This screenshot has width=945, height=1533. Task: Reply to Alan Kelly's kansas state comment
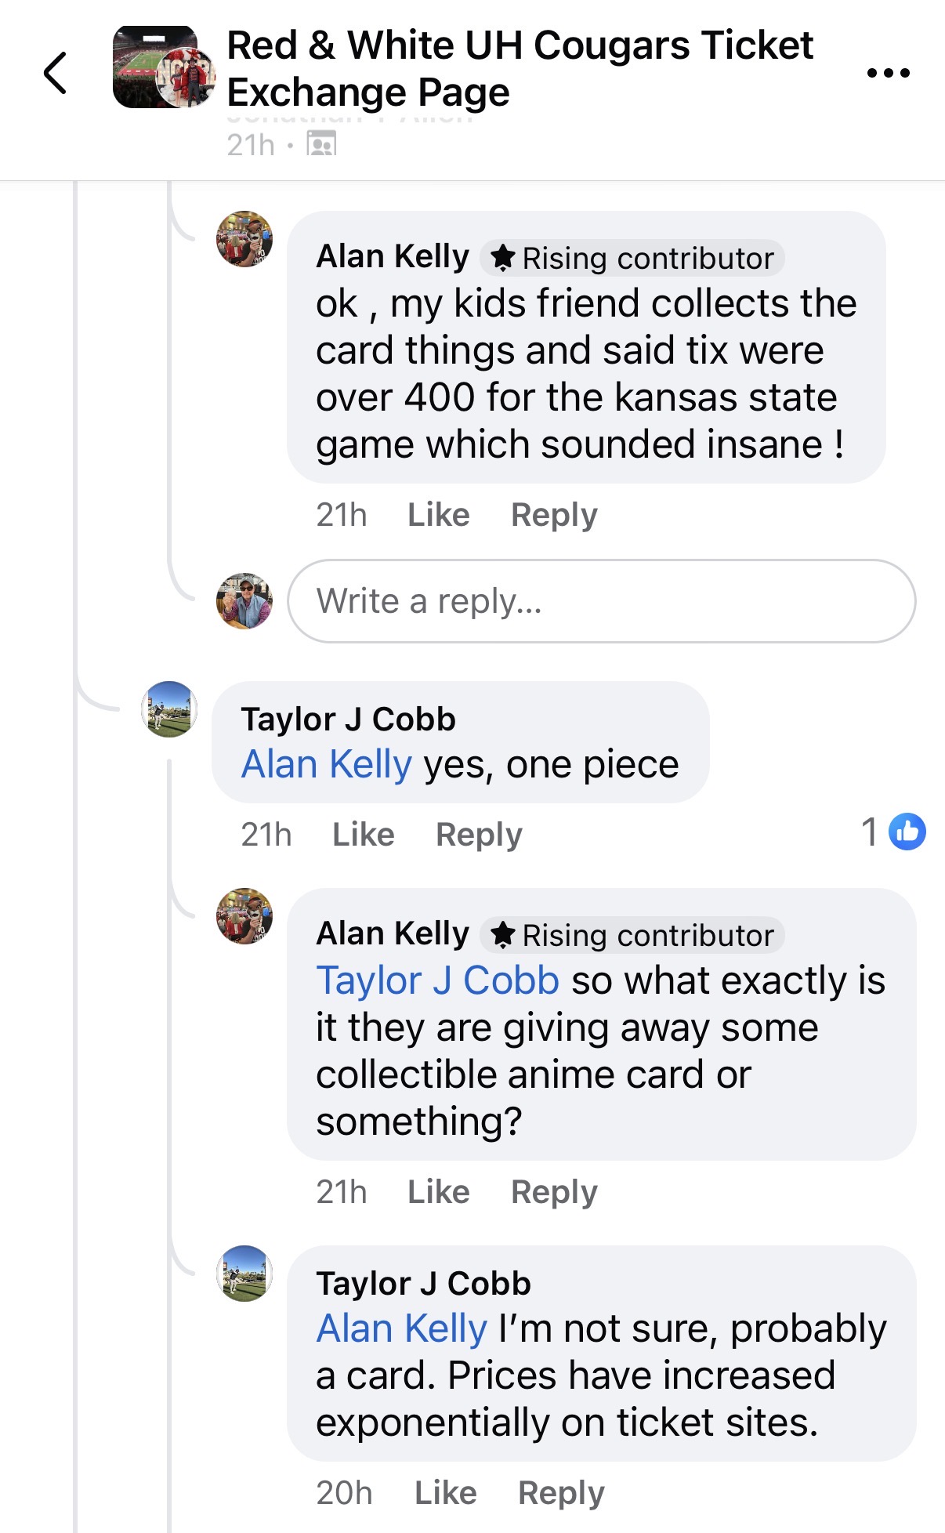coord(554,515)
